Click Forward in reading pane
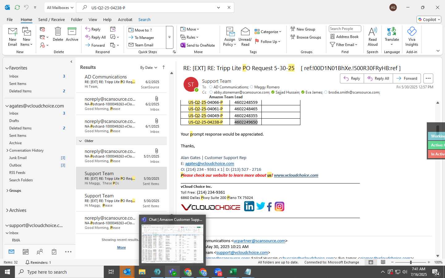 pyautogui.click(x=407, y=78)
